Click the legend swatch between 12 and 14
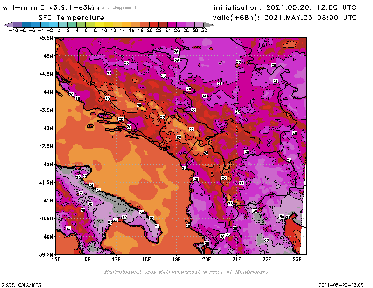373x288 pixels. (117, 25)
